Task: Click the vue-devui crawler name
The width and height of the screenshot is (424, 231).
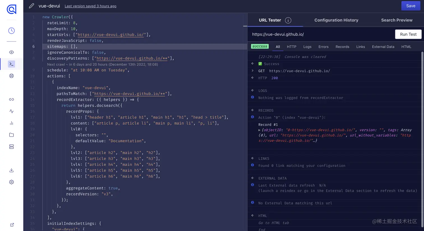Action: [49, 6]
